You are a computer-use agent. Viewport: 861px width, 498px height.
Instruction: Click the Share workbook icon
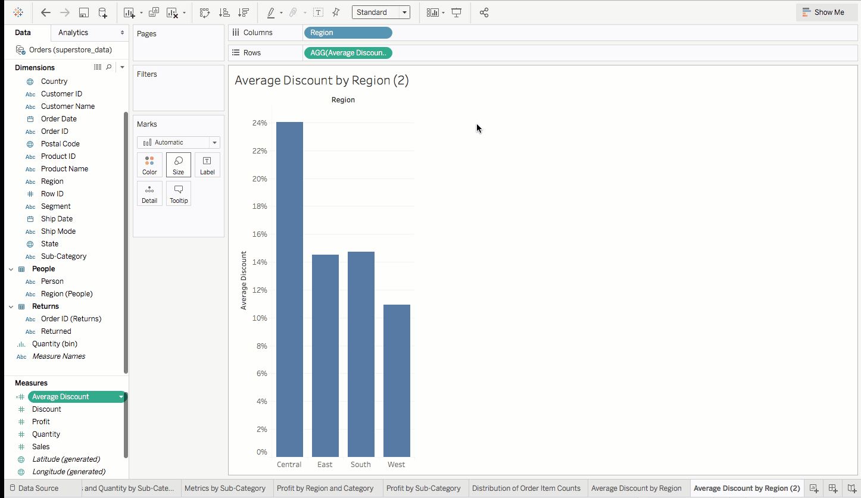coord(484,12)
